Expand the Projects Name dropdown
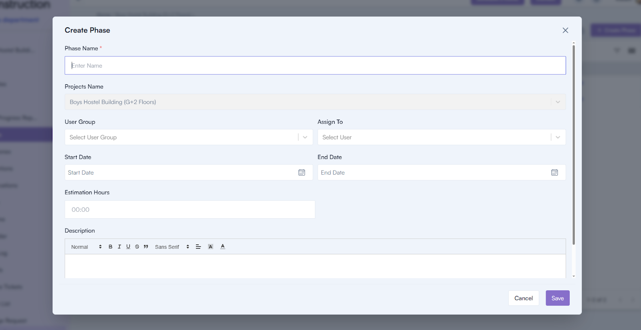 tap(558, 102)
